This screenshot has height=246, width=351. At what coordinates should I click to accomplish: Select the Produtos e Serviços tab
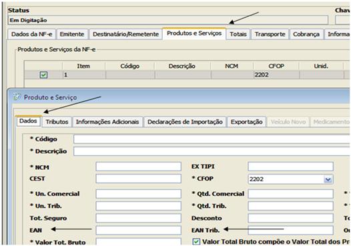coord(194,33)
